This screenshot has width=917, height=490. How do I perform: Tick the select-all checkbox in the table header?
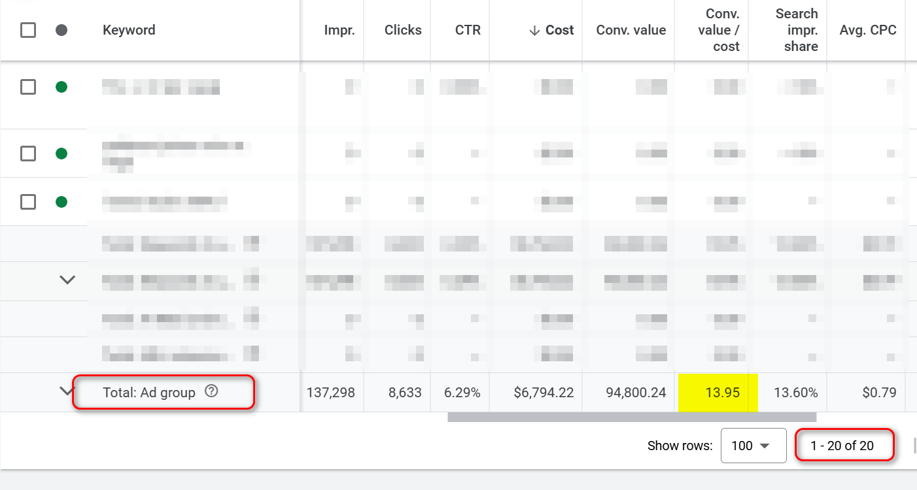click(28, 30)
